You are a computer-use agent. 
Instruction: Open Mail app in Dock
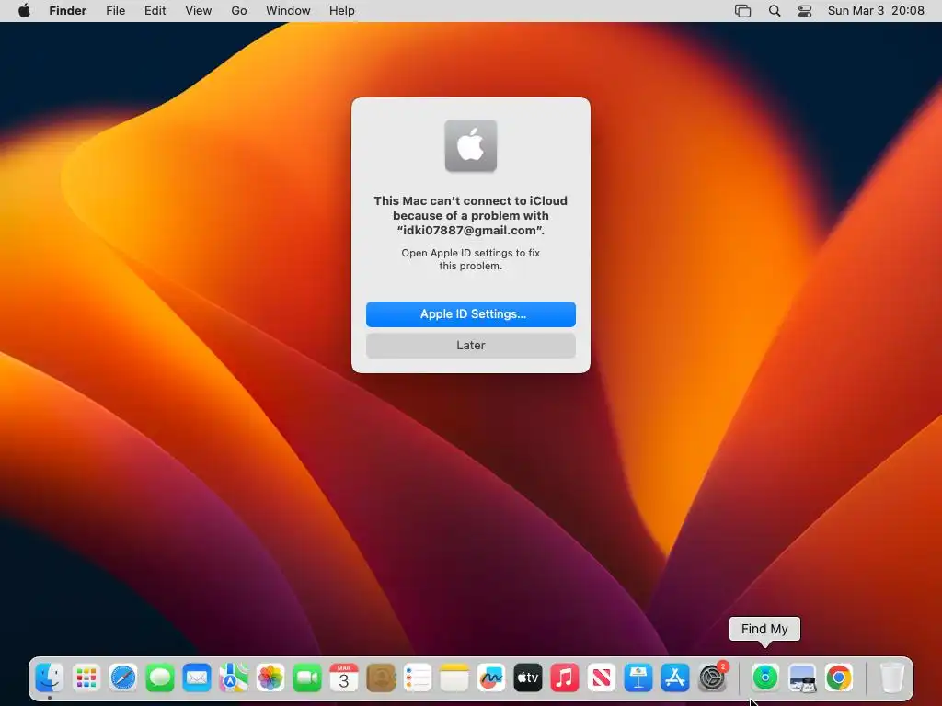(x=197, y=678)
